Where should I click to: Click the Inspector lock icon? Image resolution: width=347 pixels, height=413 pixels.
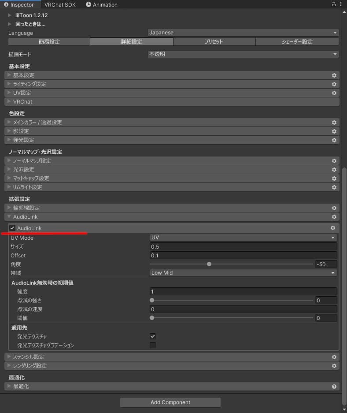coord(334,4)
